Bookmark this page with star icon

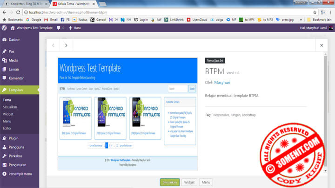click(315, 13)
